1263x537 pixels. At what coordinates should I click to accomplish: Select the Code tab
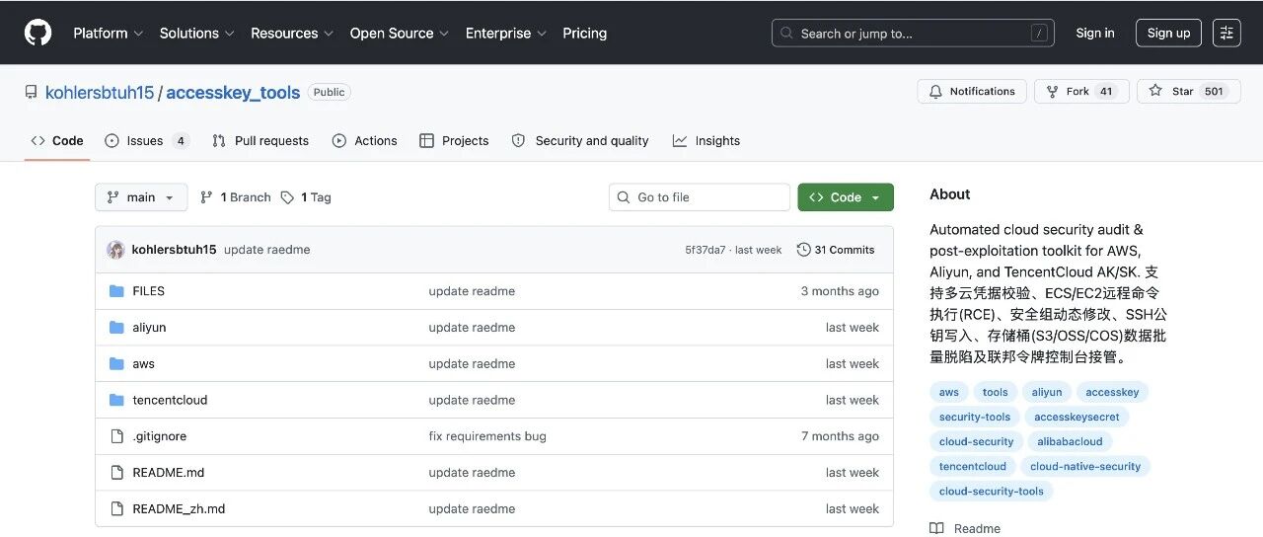pos(57,140)
